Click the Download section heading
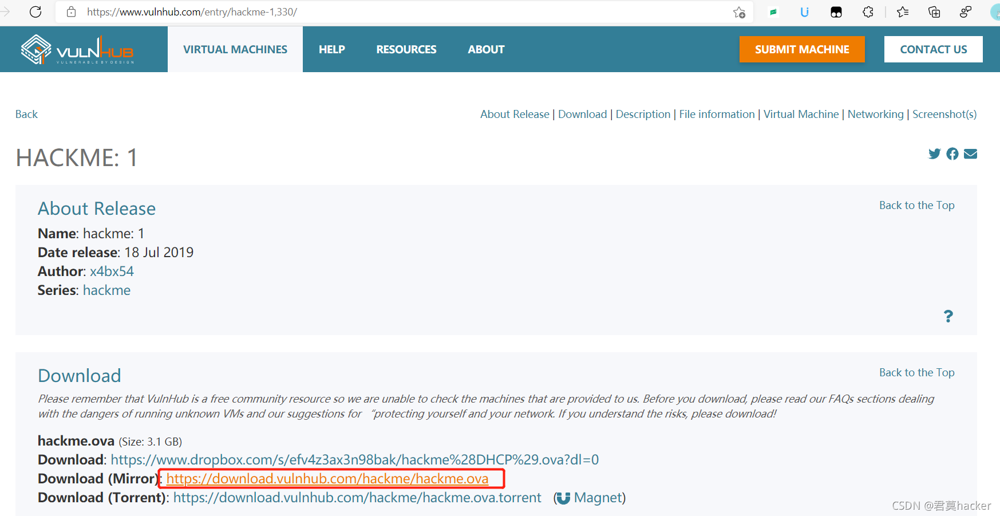 (x=80, y=376)
